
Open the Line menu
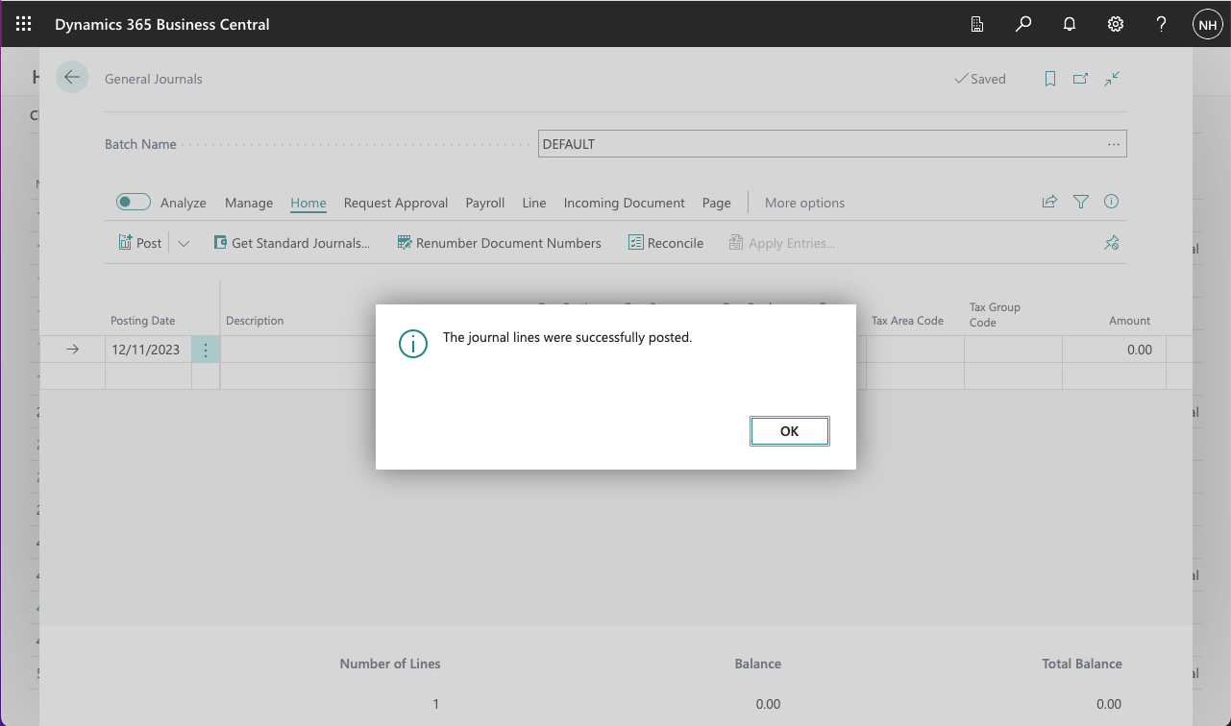[x=534, y=203]
